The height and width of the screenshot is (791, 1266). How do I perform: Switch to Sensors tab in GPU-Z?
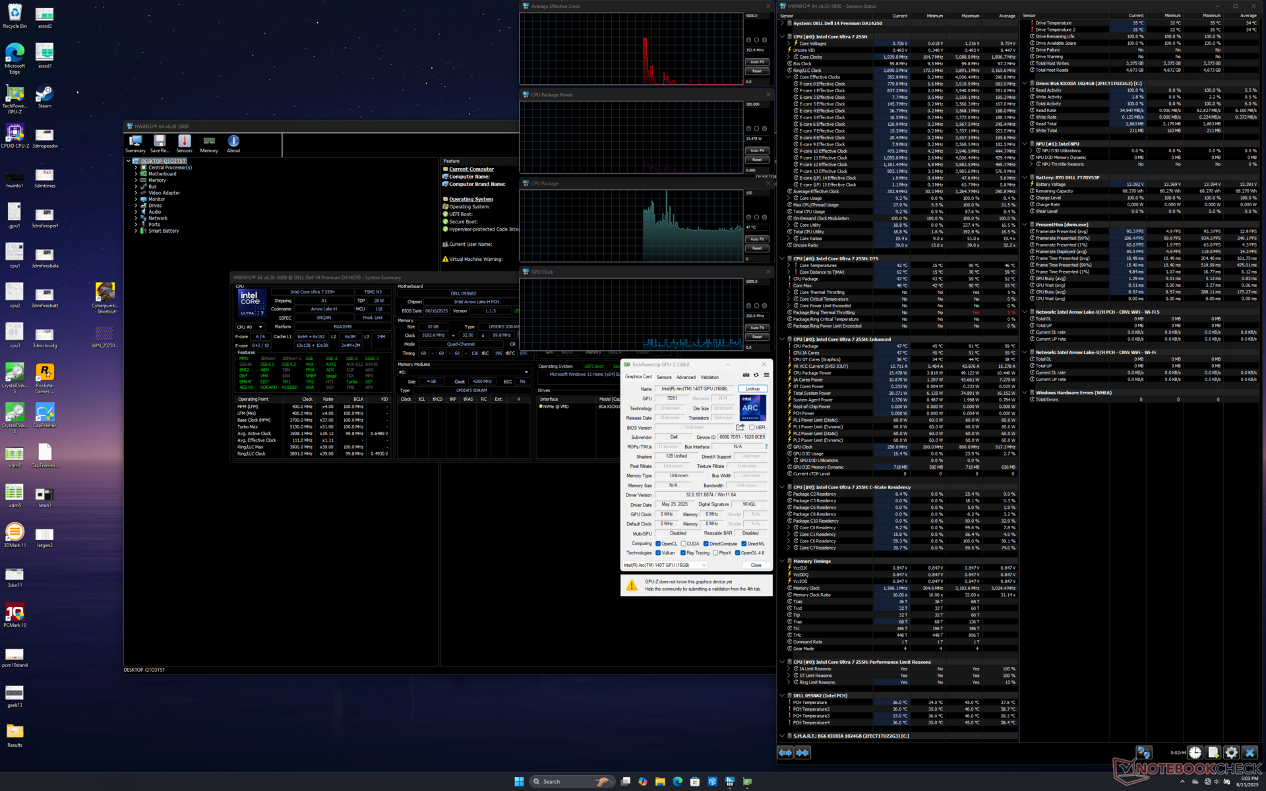coord(664,377)
